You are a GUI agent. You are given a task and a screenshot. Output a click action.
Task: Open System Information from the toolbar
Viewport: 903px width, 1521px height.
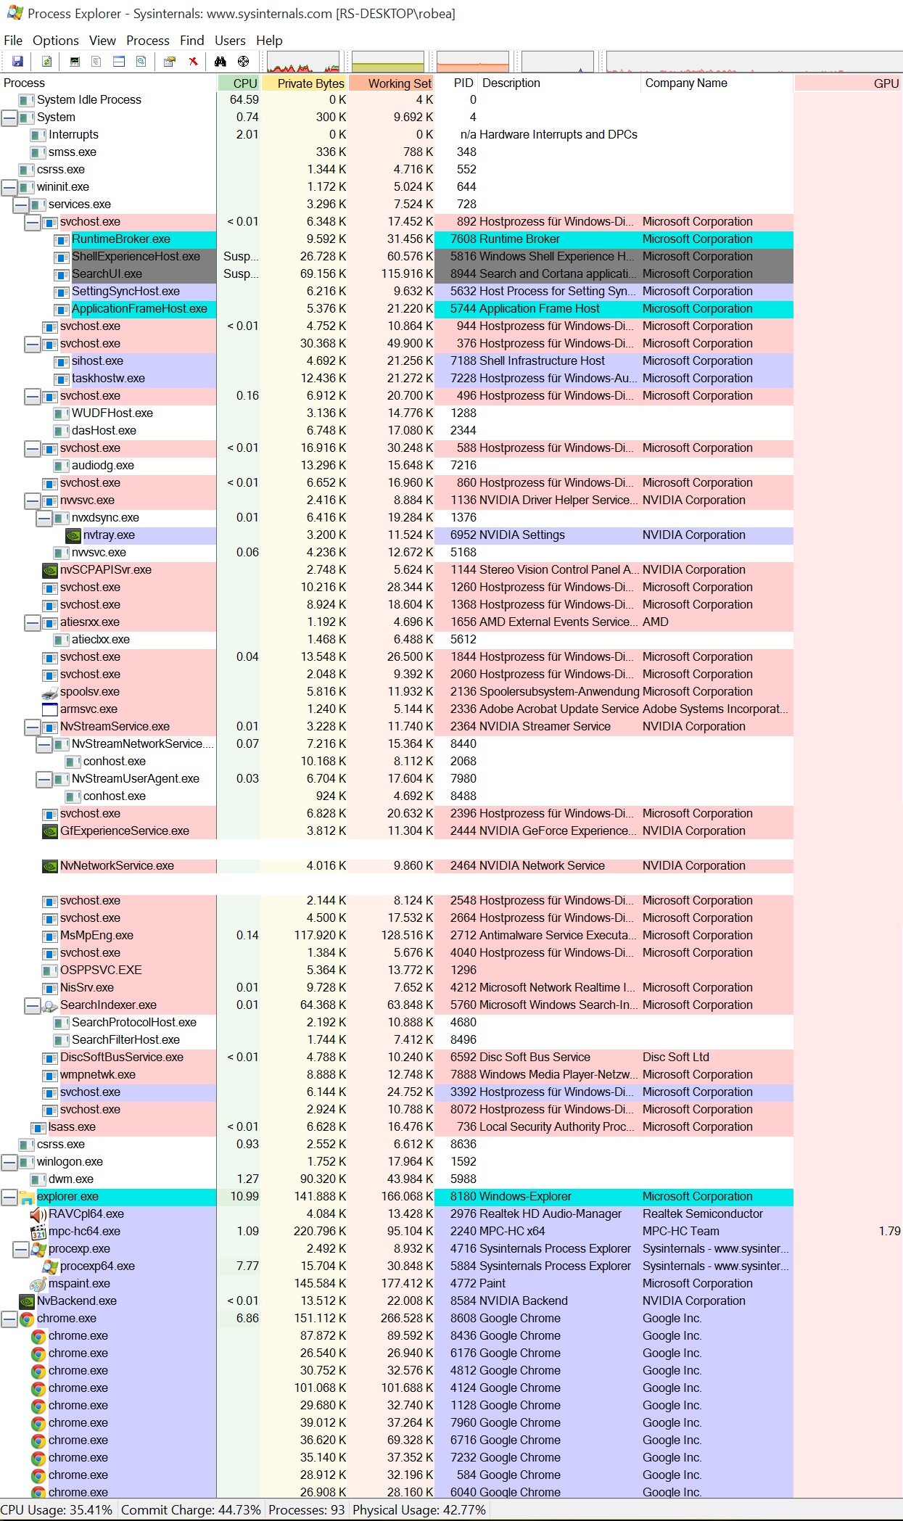coord(75,62)
